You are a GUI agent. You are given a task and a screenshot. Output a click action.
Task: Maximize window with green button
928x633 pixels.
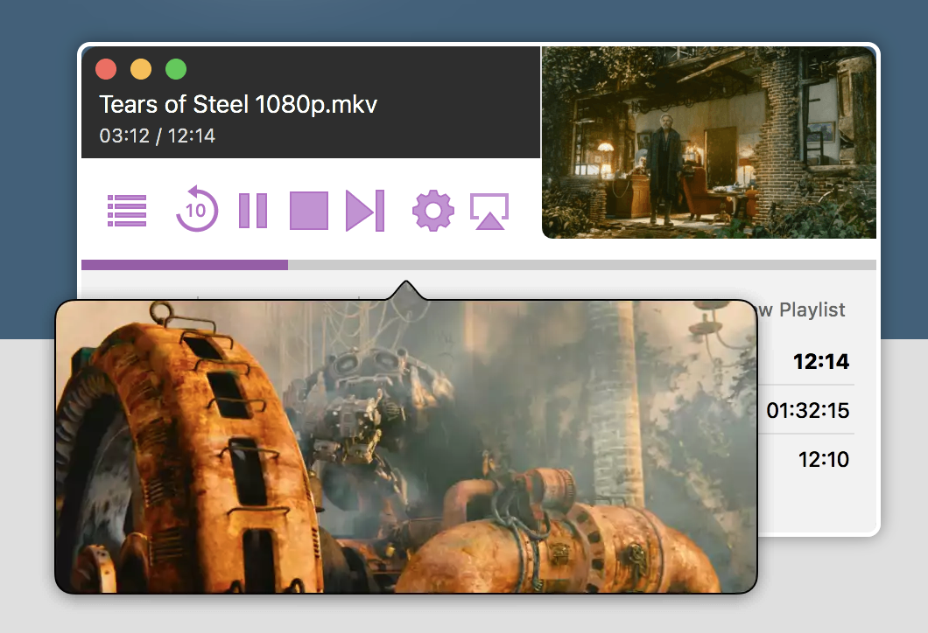176,69
